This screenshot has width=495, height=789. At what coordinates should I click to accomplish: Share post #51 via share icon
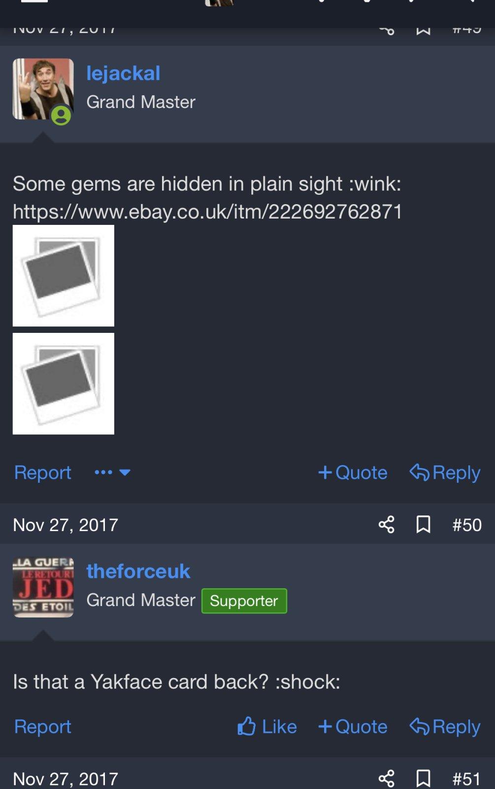click(x=387, y=778)
